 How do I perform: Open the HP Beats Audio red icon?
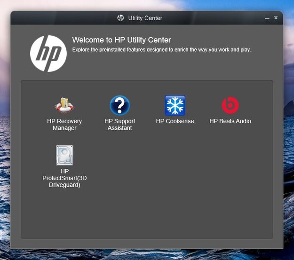230,105
